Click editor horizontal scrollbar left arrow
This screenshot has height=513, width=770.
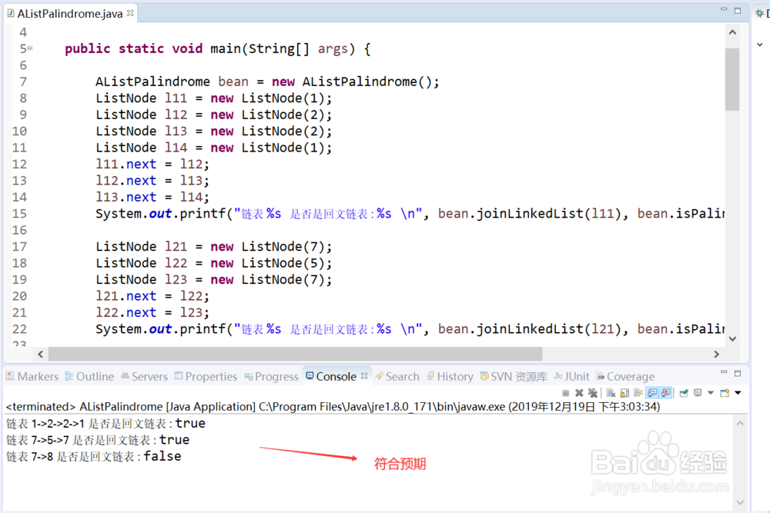(x=40, y=354)
